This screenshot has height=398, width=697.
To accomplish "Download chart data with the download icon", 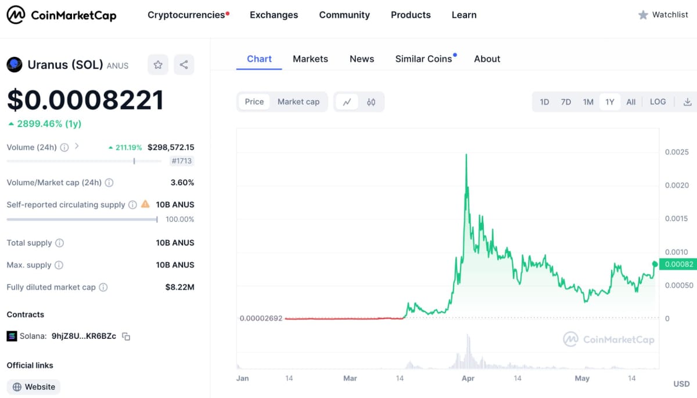I will click(687, 102).
